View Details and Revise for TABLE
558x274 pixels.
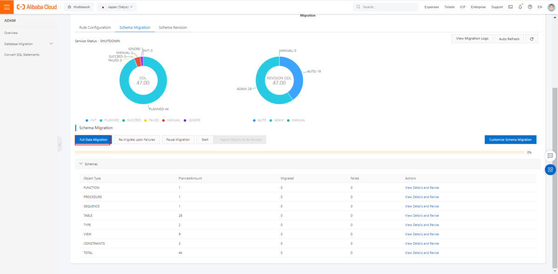(x=422, y=215)
